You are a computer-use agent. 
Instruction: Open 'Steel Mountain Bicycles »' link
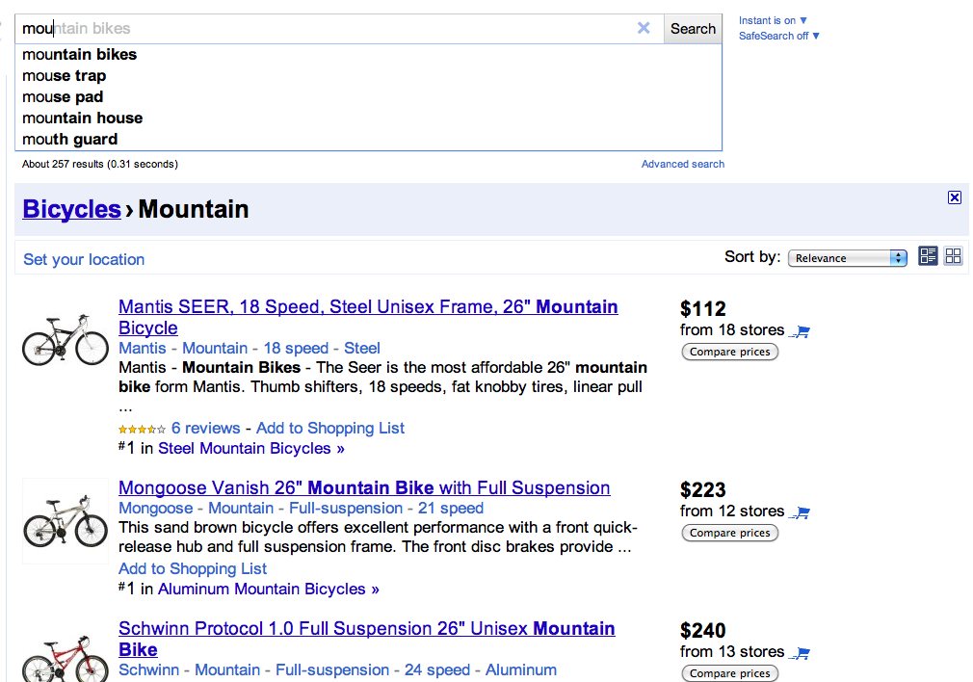click(251, 449)
